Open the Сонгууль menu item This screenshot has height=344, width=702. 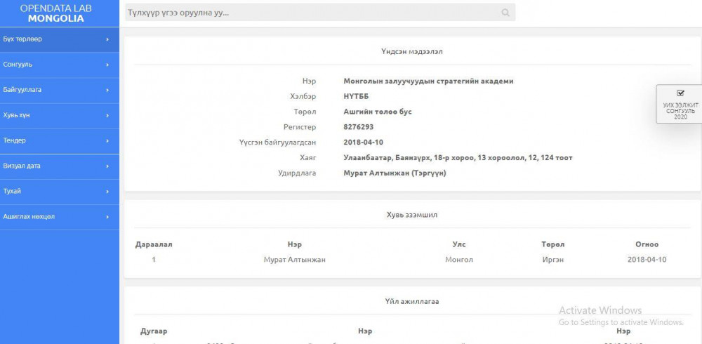(x=60, y=65)
